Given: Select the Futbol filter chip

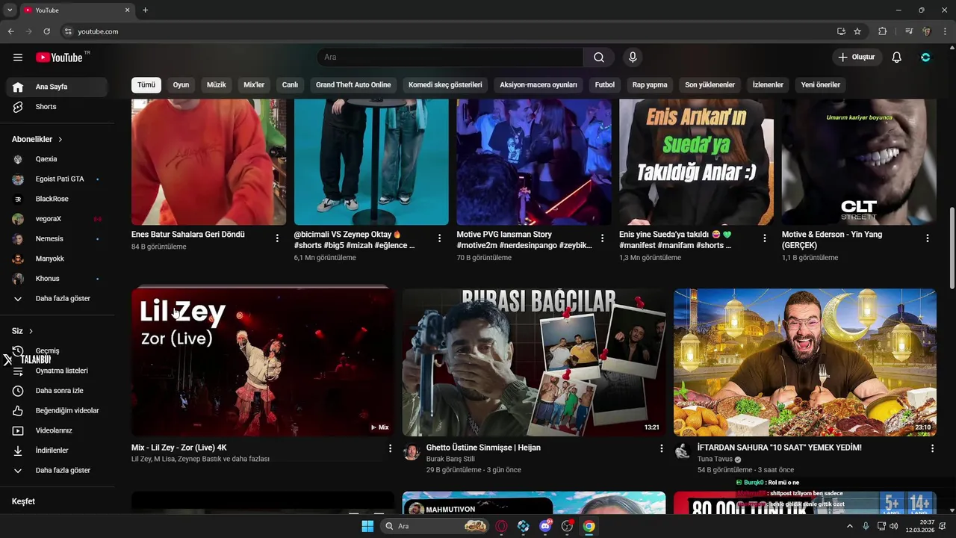Looking at the screenshot, I should click(605, 85).
